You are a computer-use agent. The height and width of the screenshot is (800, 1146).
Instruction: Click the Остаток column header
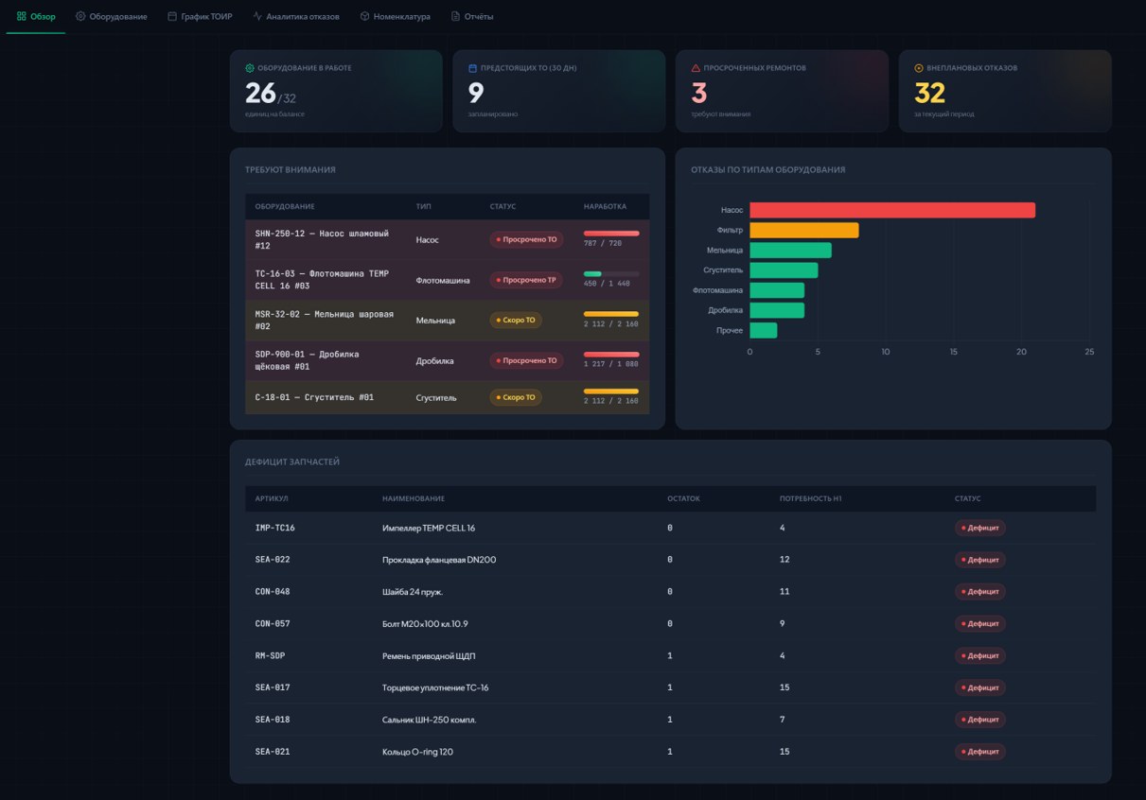[x=683, y=498]
